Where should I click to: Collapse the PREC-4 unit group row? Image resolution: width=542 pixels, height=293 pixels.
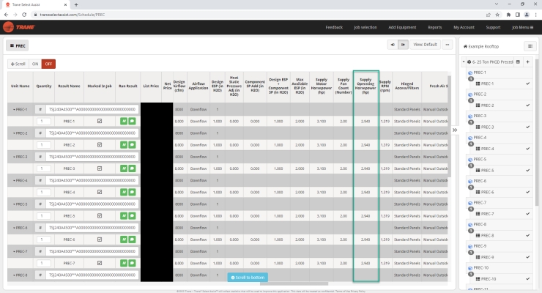(14, 180)
